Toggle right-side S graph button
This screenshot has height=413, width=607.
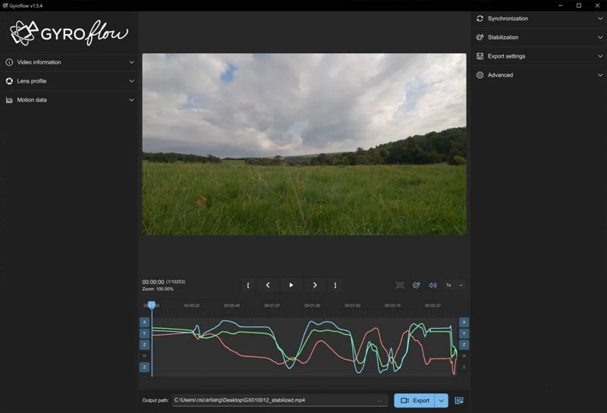click(x=464, y=367)
